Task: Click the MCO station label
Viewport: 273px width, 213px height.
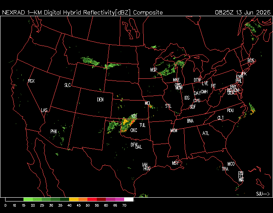Action: pos(231,164)
